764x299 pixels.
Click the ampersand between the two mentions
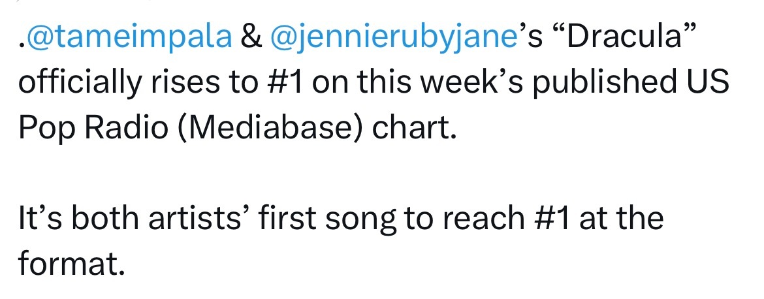[x=251, y=37]
